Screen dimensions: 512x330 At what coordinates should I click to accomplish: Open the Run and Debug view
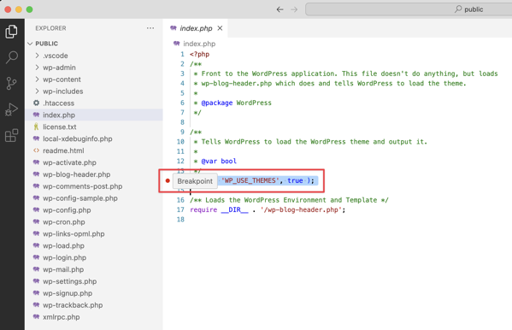(x=11, y=109)
